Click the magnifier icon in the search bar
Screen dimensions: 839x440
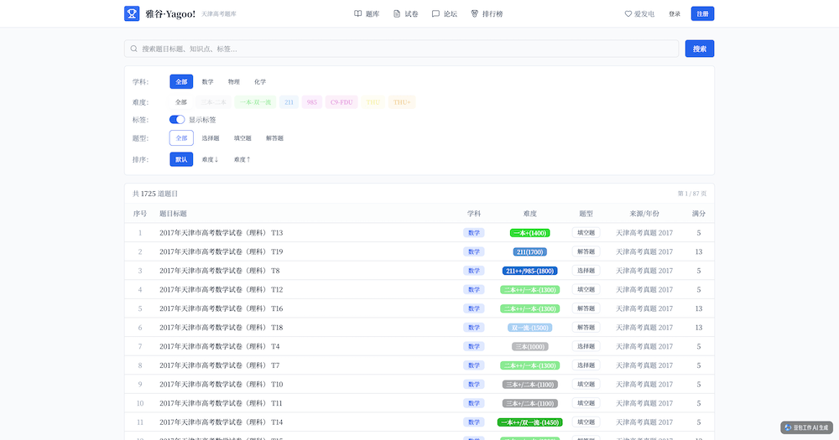(133, 49)
